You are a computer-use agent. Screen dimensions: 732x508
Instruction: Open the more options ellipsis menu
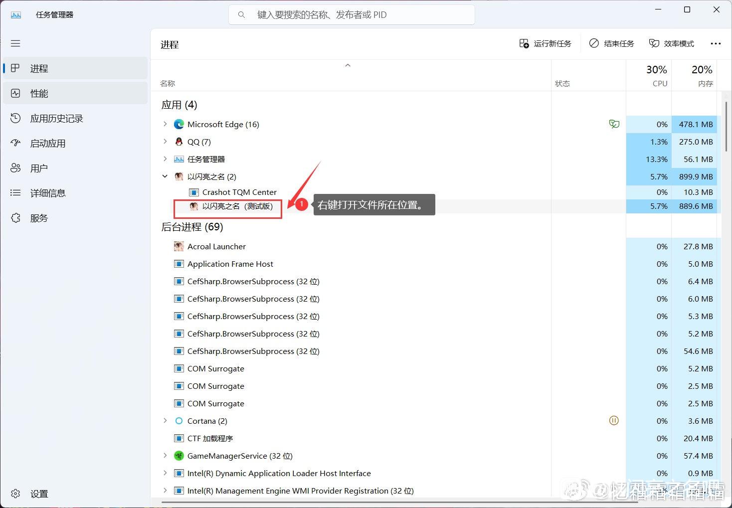tap(716, 44)
